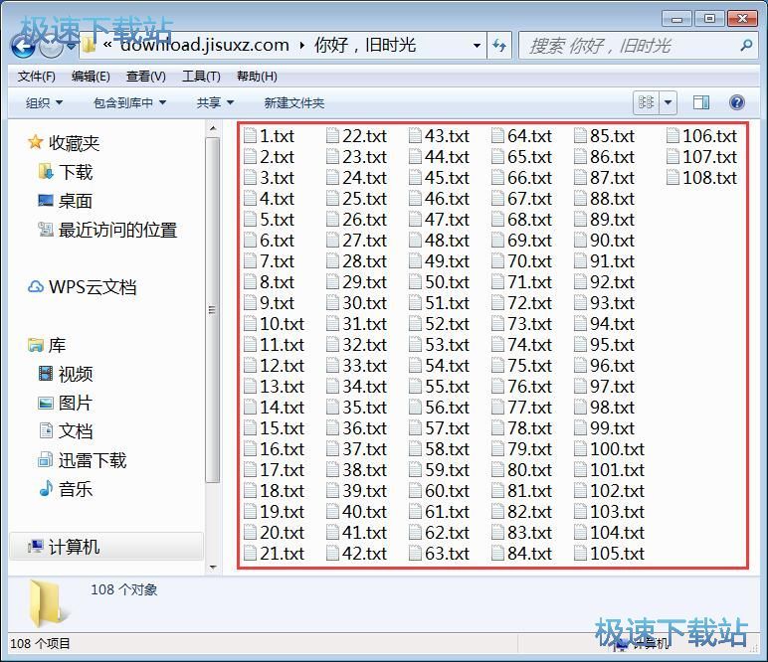Open the 工具(T) menu
This screenshot has width=768, height=662.
point(201,77)
